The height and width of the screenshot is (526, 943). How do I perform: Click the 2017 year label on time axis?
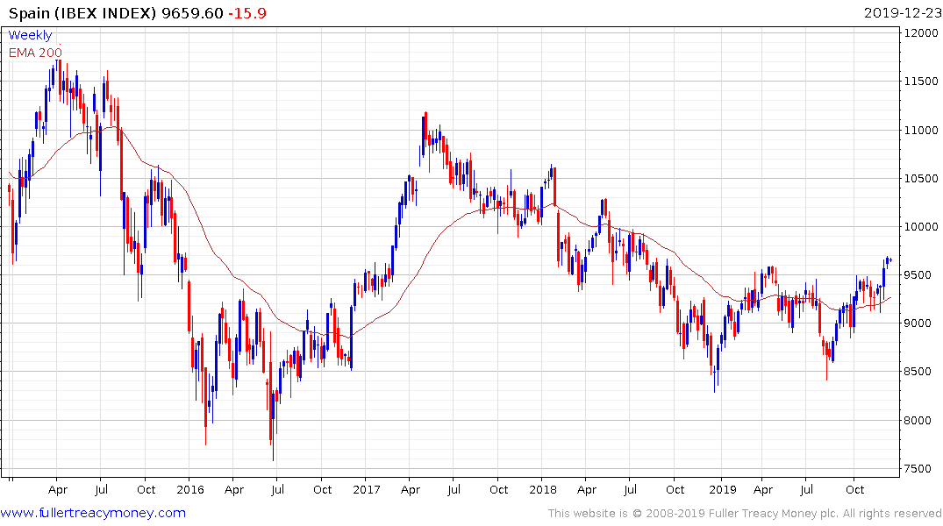point(367,489)
